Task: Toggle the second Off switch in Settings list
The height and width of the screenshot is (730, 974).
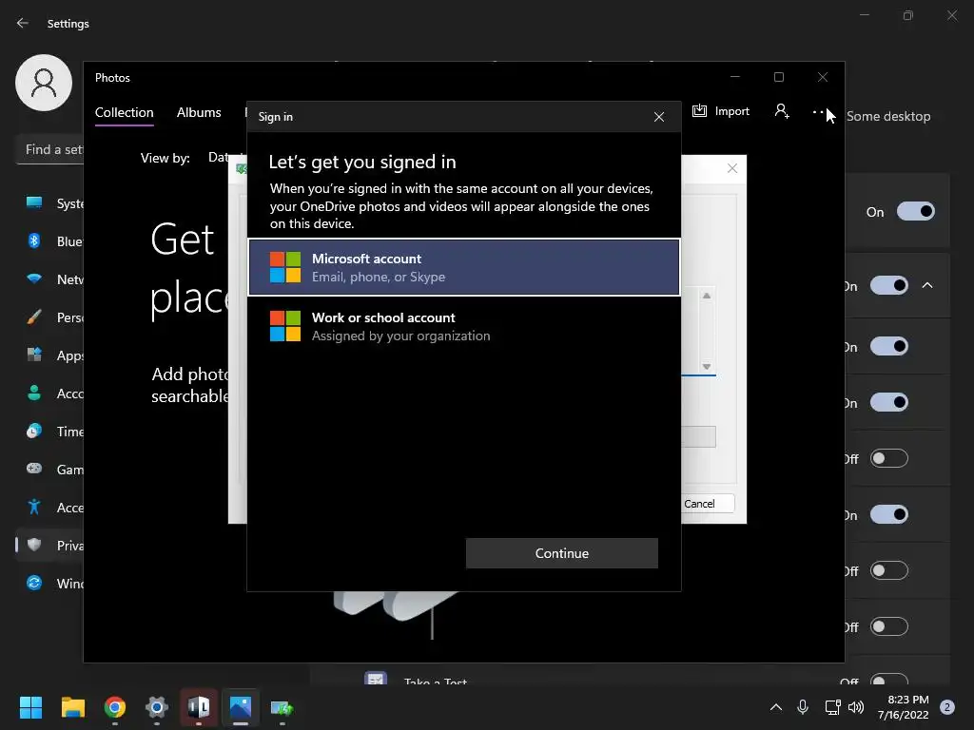Action: tap(889, 570)
